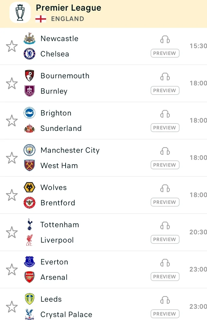207x320 pixels.
Task: Click the Wolves club logo
Action: 30,188
